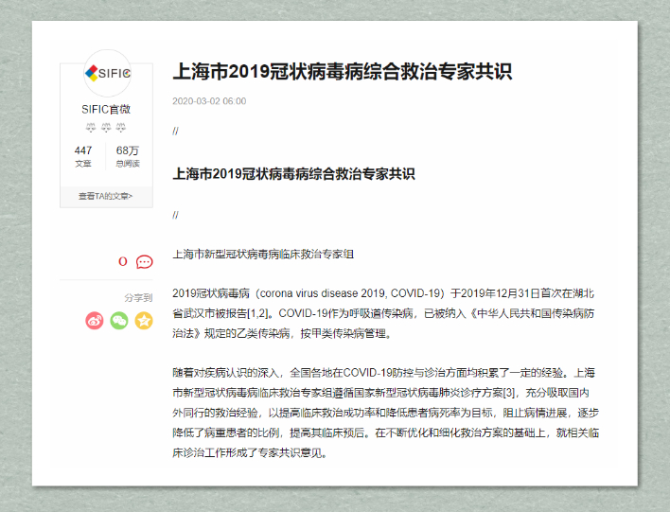Click the bold subheading repeating the title

pos(293,174)
